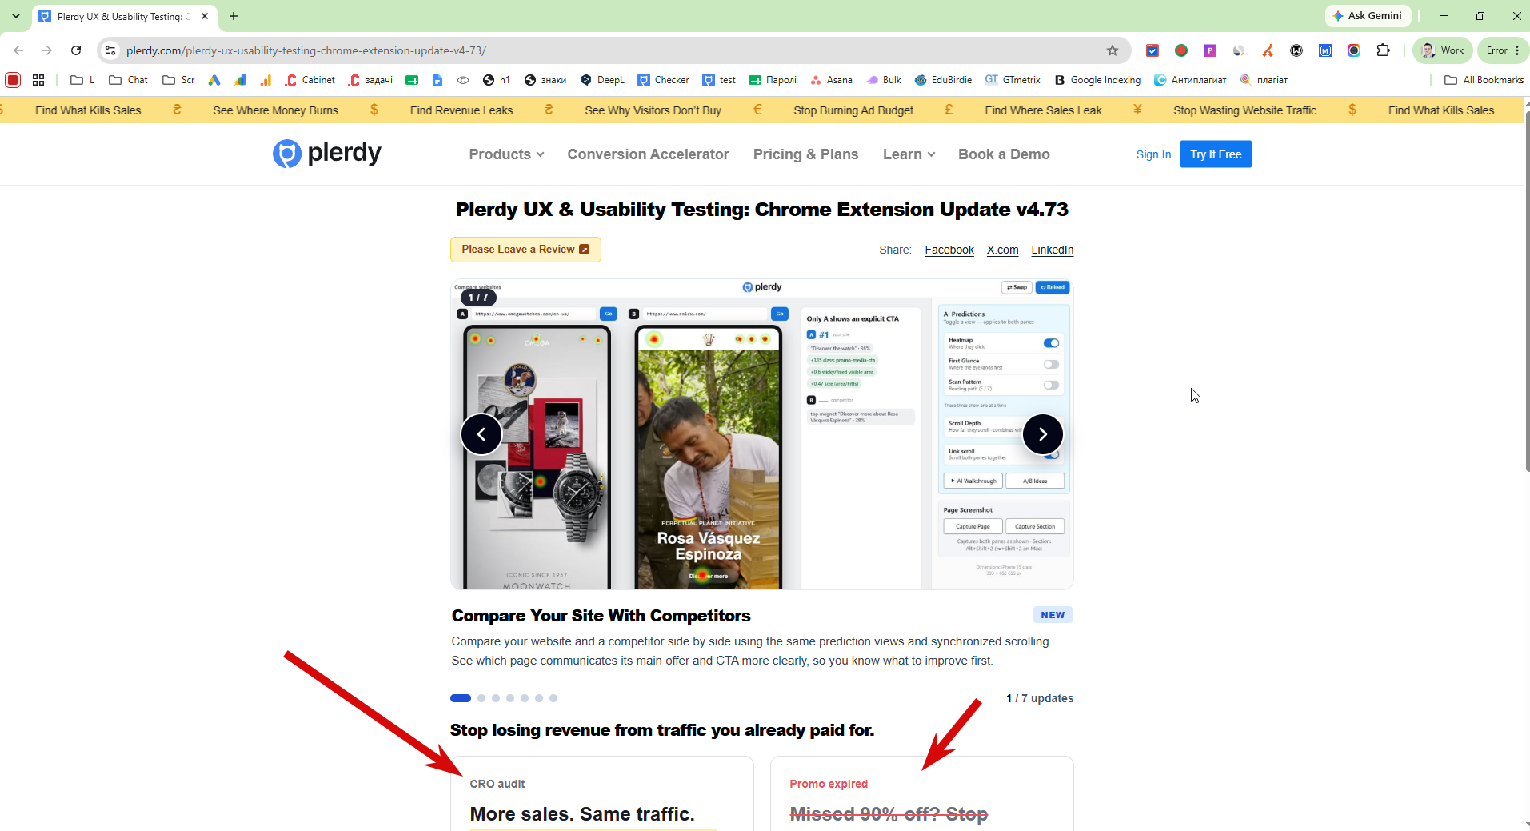This screenshot has height=831, width=1530.
Task: Open the blue and yellow chart bookmark
Action: 240,80
